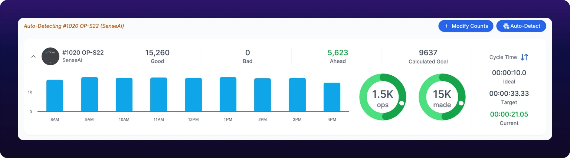Click the 11AM bar in chart
570x158 pixels.
click(x=158, y=94)
